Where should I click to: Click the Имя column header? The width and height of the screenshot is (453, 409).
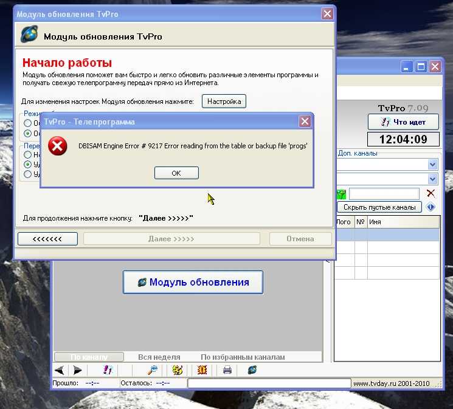pos(404,222)
